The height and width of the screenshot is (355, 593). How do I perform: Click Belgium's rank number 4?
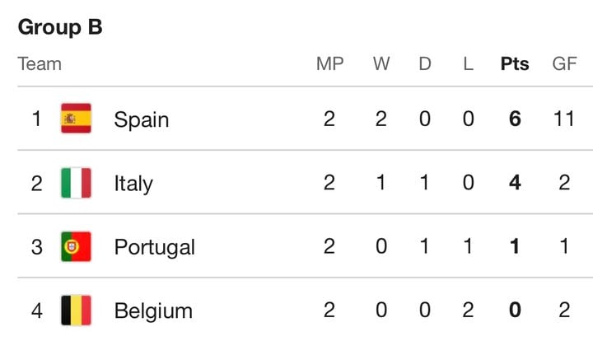[37, 311]
